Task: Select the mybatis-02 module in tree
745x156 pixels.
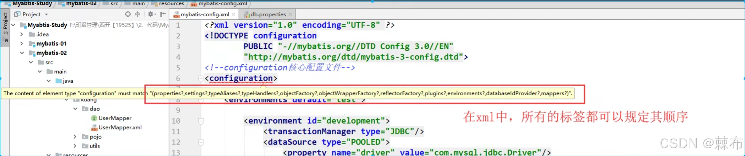Action: [51, 53]
